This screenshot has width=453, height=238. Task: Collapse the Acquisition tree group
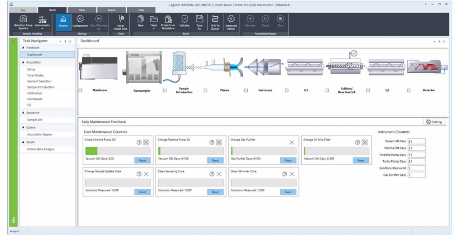click(x=23, y=62)
